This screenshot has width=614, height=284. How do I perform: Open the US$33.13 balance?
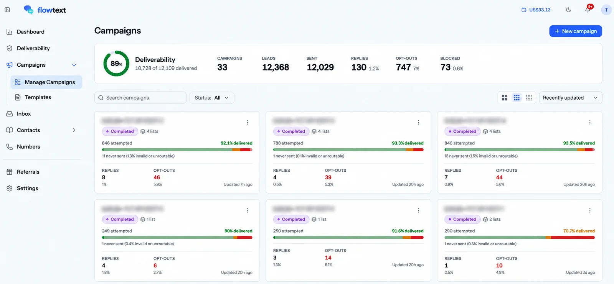tap(536, 10)
